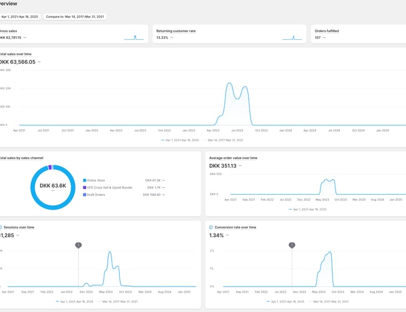This screenshot has width=406, height=312.
Task: Click the purple UFE Cross Sell & Upsell Bundle swatch
Action: [x=85, y=187]
